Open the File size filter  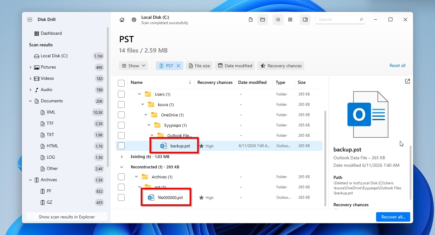coord(199,66)
